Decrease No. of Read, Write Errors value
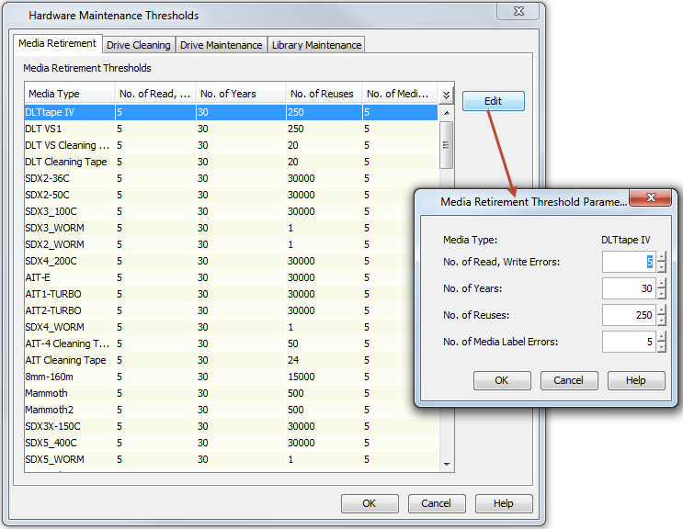 [x=661, y=267]
